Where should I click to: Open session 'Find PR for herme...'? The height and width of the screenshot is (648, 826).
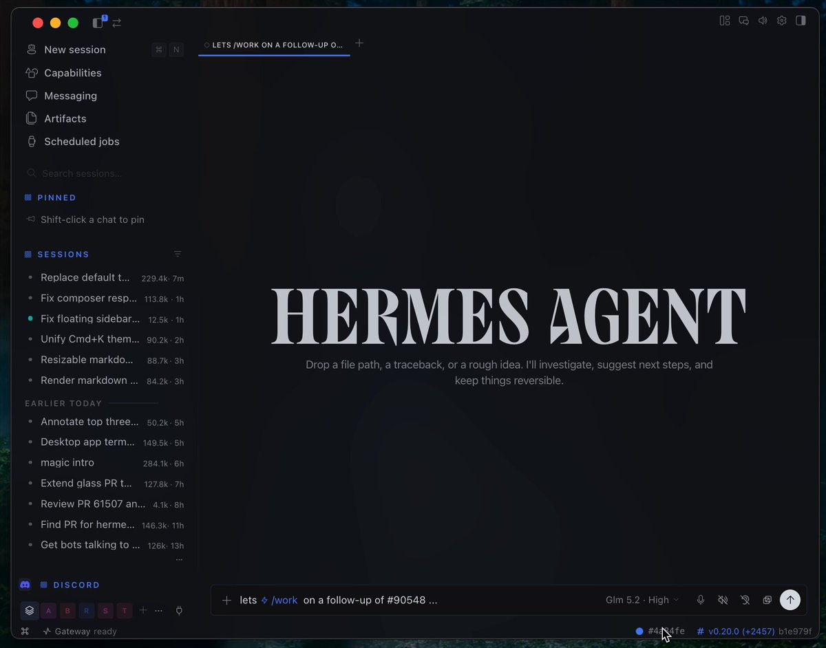click(x=104, y=524)
